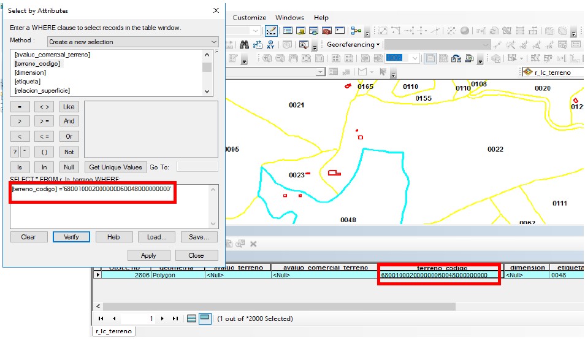585x340 pixels.
Task: Open the Editor toolbar icon
Action: [271, 31]
